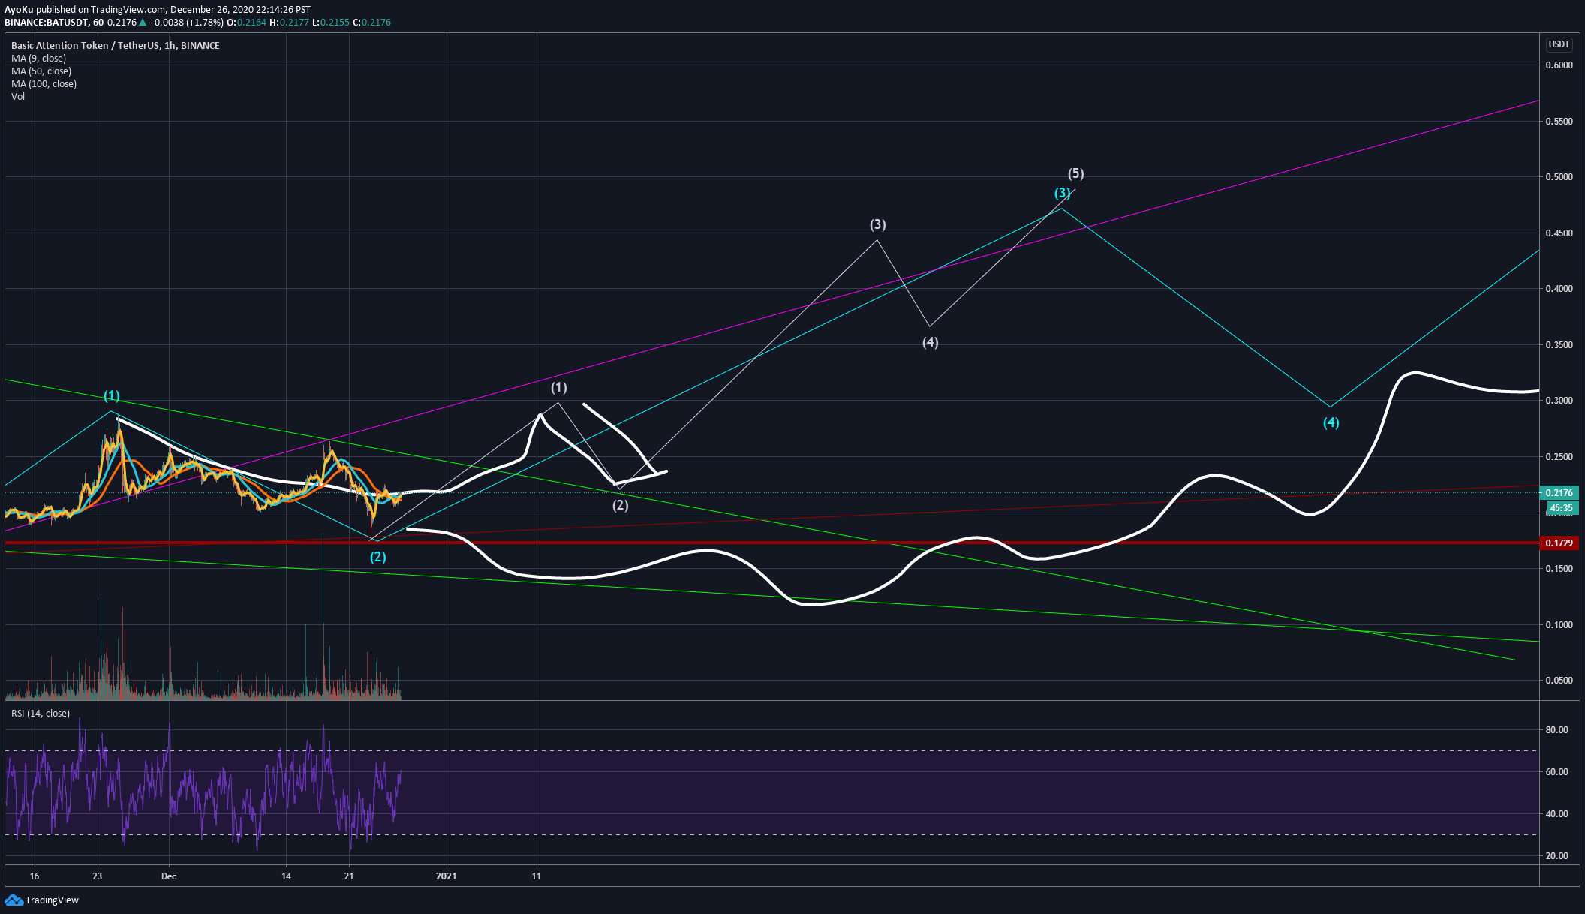Click the RSI 60.00 axis label
The height and width of the screenshot is (914, 1585).
pos(1557,771)
